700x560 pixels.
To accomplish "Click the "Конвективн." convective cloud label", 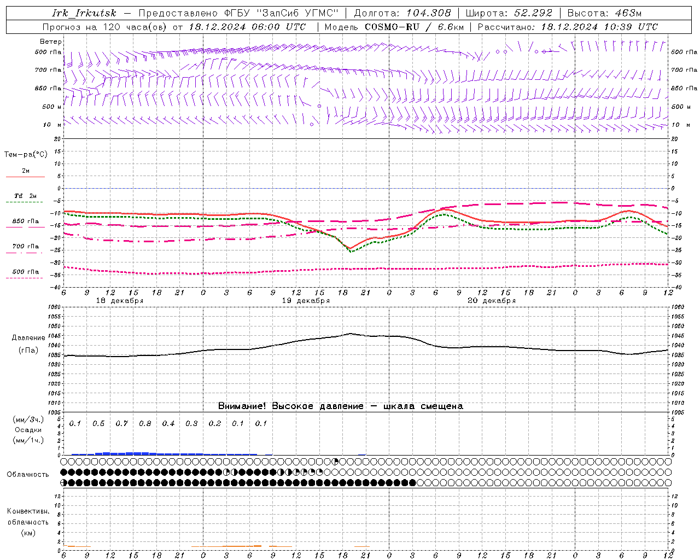I will [x=28, y=511].
